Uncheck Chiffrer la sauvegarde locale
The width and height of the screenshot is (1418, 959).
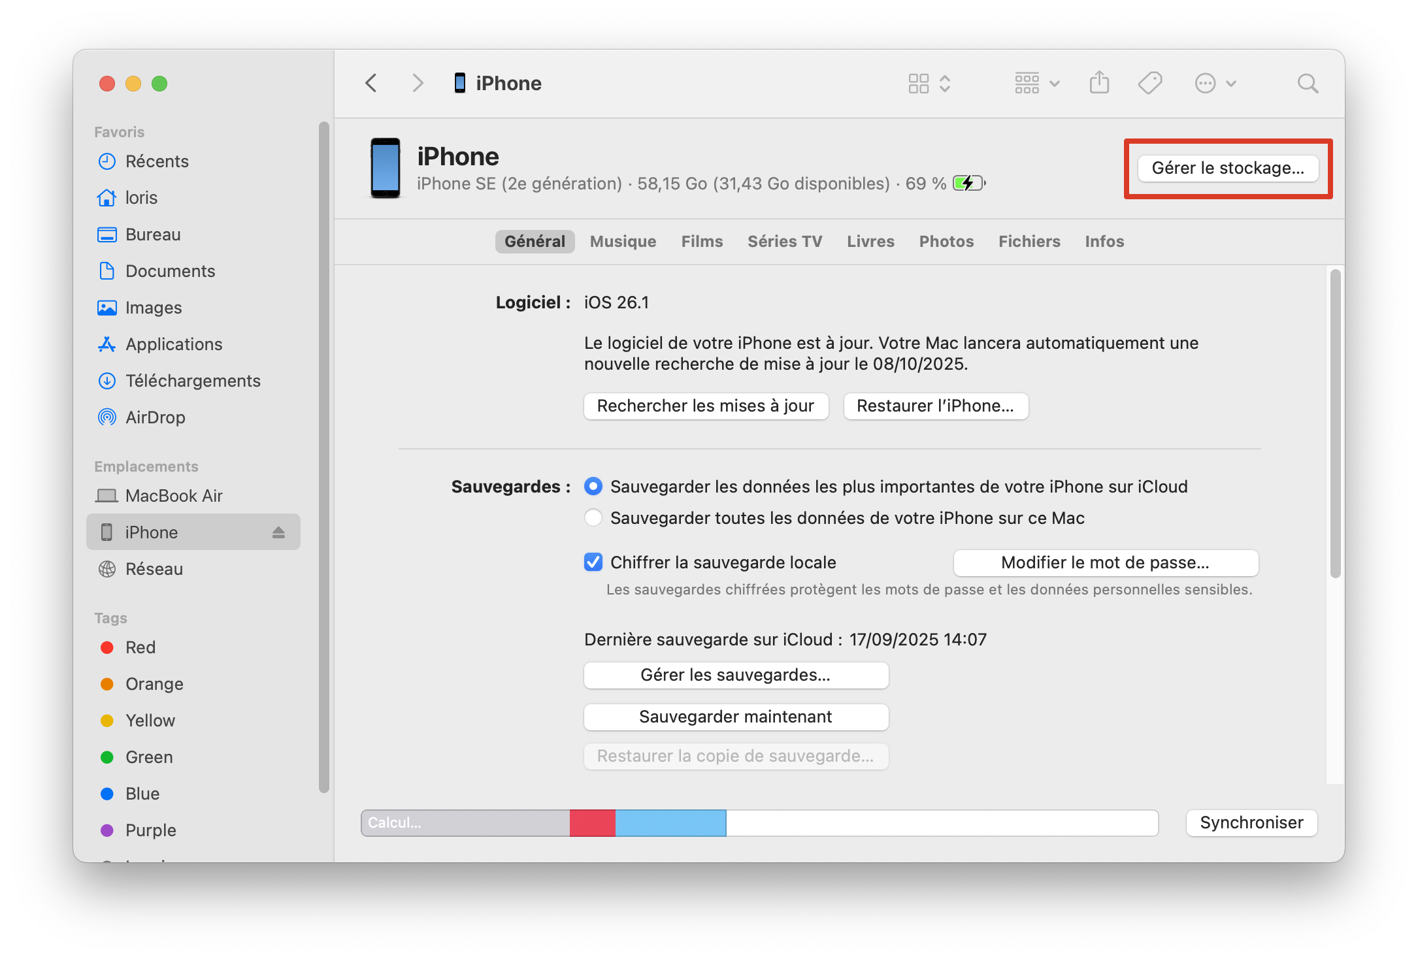(593, 562)
